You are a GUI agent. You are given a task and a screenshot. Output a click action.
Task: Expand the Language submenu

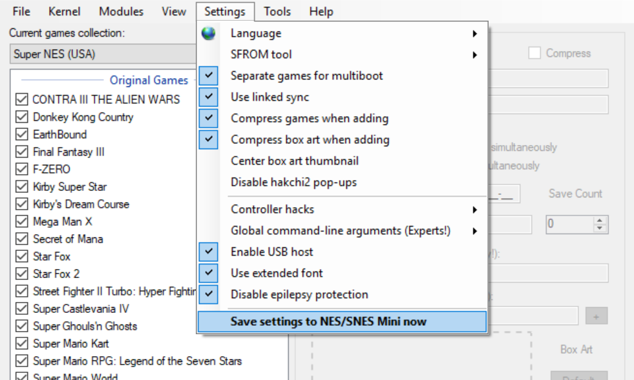coord(342,33)
